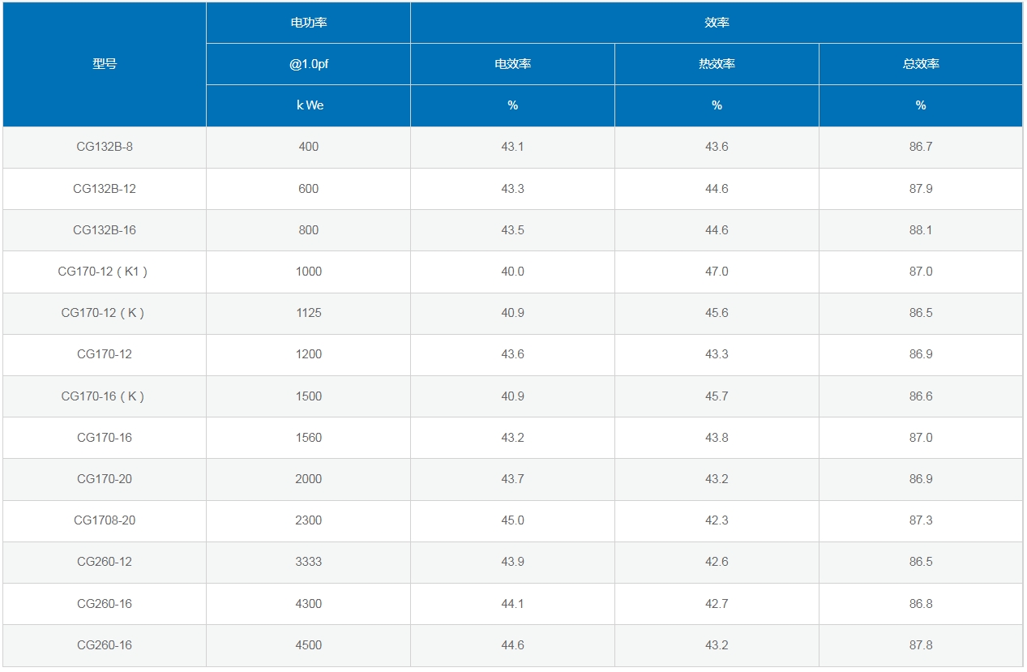Click the 47.0 thermal efficiency value
Image resolution: width=1027 pixels, height=672 pixels.
[x=717, y=272]
